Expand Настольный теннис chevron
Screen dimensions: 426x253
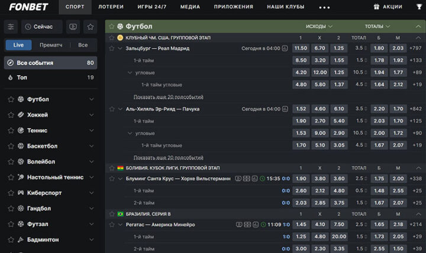[92, 177]
